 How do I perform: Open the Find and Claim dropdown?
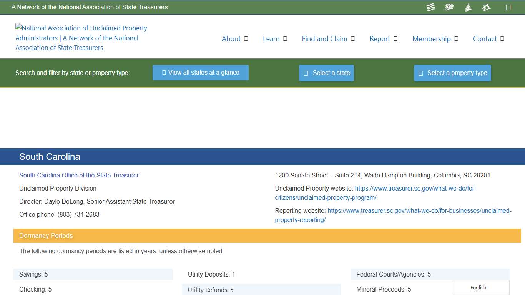click(x=328, y=38)
